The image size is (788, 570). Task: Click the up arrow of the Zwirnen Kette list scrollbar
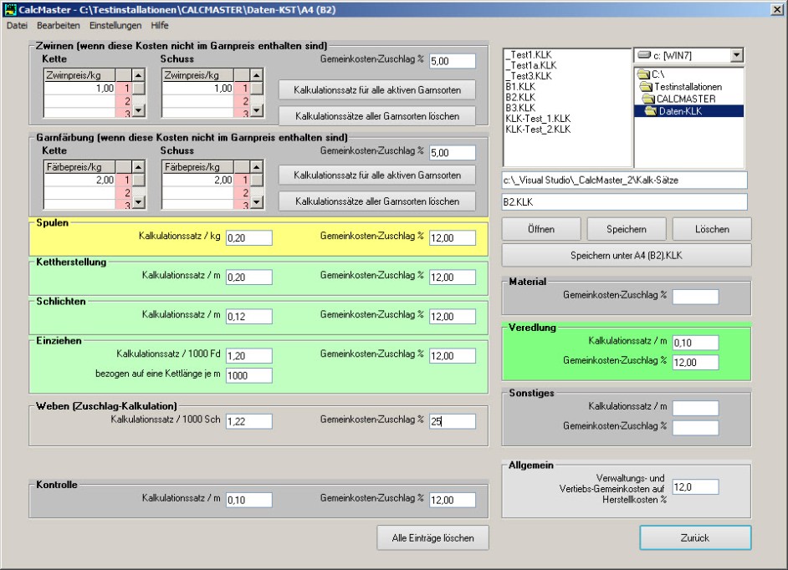(139, 75)
